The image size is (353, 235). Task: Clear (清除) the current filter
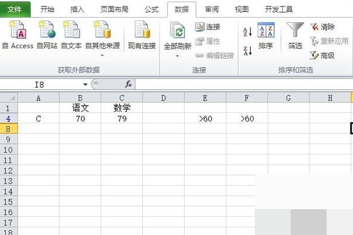pos(322,27)
